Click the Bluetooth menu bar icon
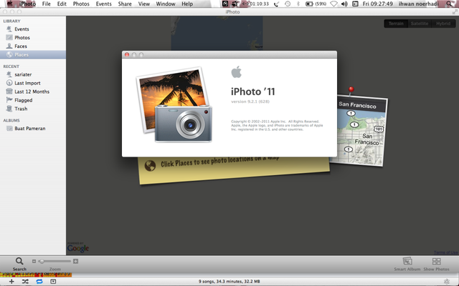This screenshot has height=286, width=459. pos(298,4)
